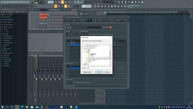Click the folder dialog's vertical scrollbar
The width and height of the screenshot is (193, 109).
110,55
